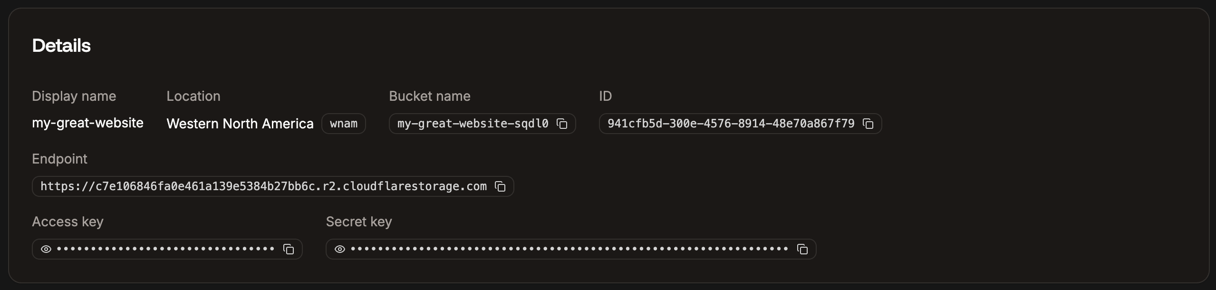Copy the Access key to clipboard
This screenshot has width=1216, height=290.
289,249
